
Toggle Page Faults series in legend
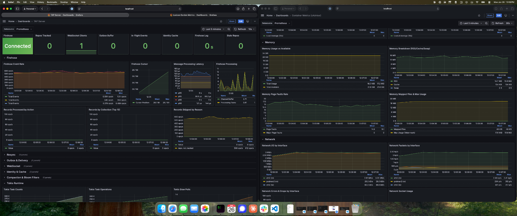tap(271, 129)
